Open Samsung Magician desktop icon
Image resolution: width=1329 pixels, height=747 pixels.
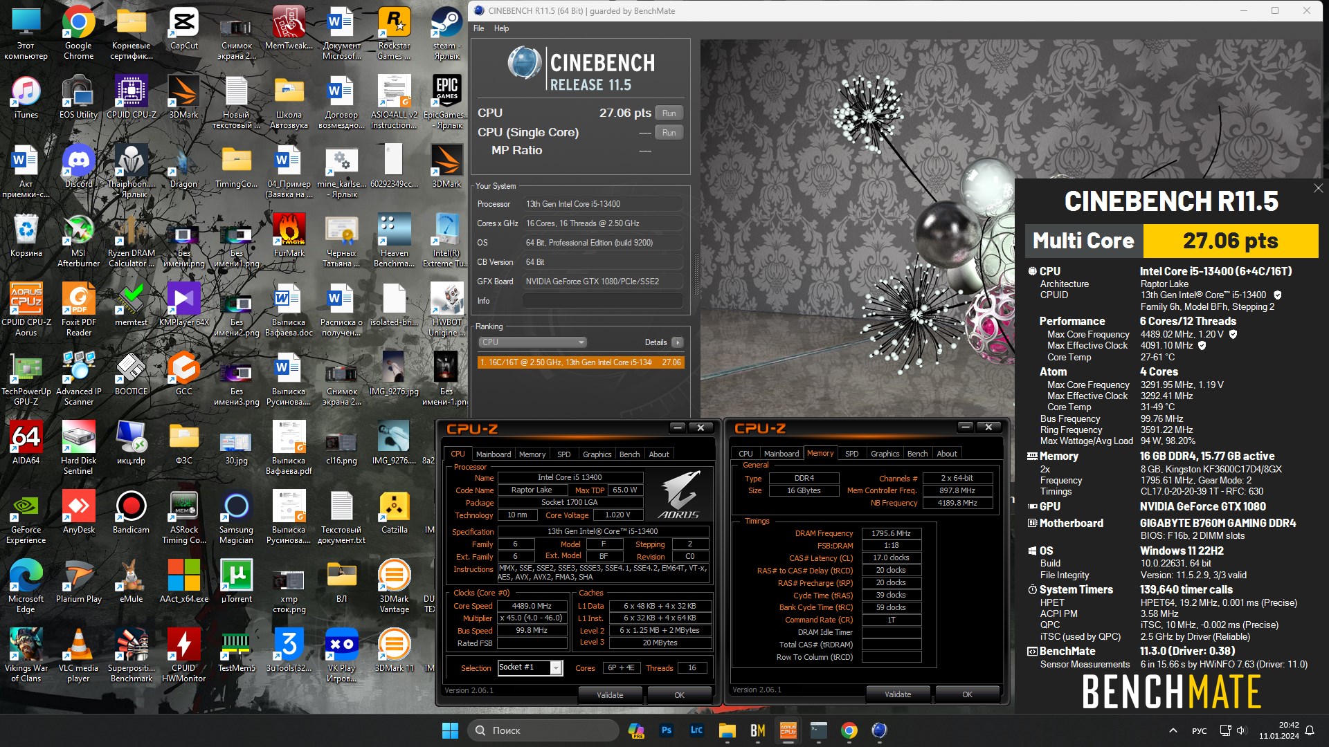[x=236, y=517]
